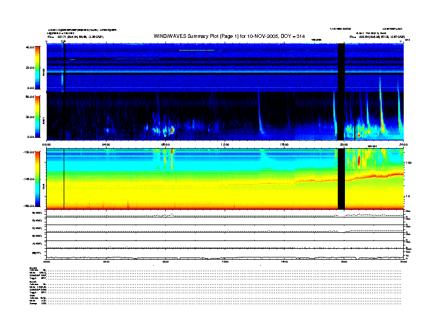Click the rotated RAD1 axis label
The image size is (435, 336).
click(43, 120)
